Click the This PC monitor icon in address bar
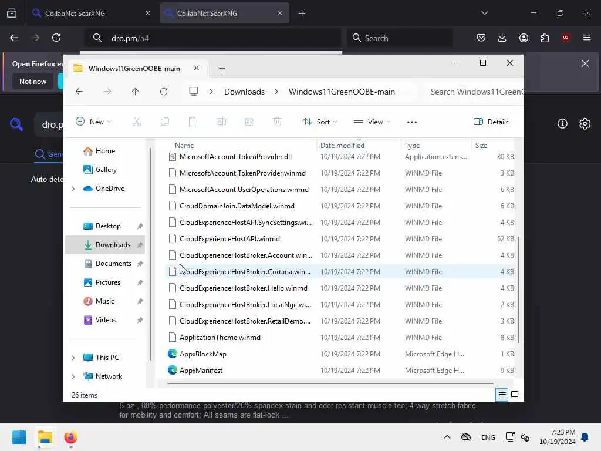The height and width of the screenshot is (451, 601). tap(194, 92)
